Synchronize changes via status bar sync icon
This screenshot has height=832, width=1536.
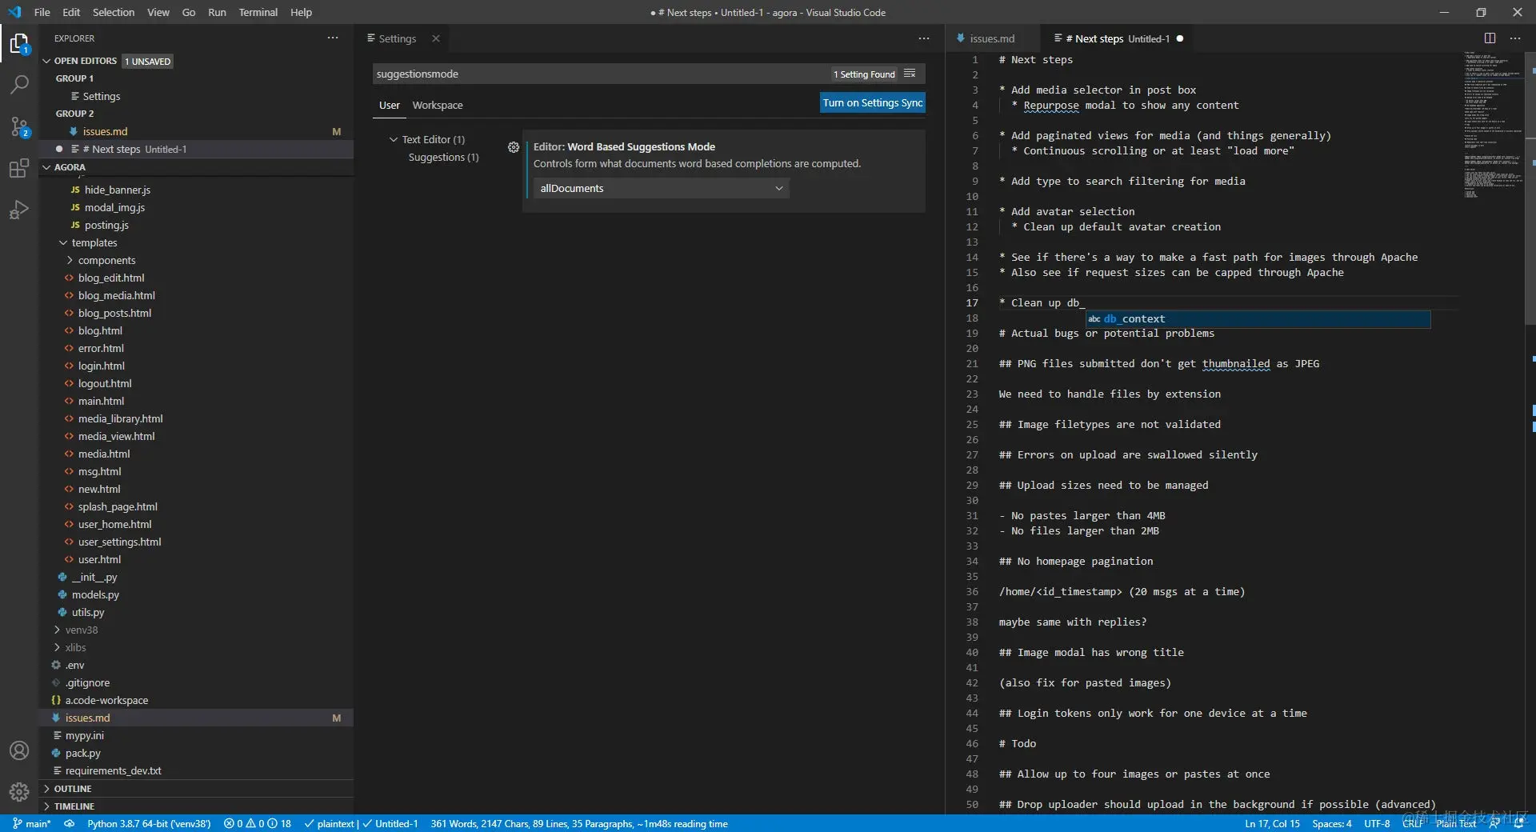click(x=70, y=823)
